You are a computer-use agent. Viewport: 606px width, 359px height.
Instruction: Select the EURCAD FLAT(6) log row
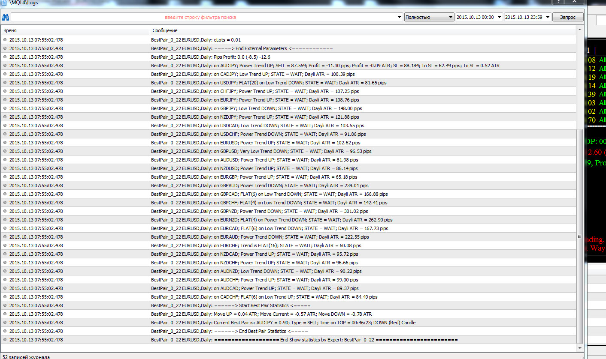pyautogui.click(x=288, y=228)
